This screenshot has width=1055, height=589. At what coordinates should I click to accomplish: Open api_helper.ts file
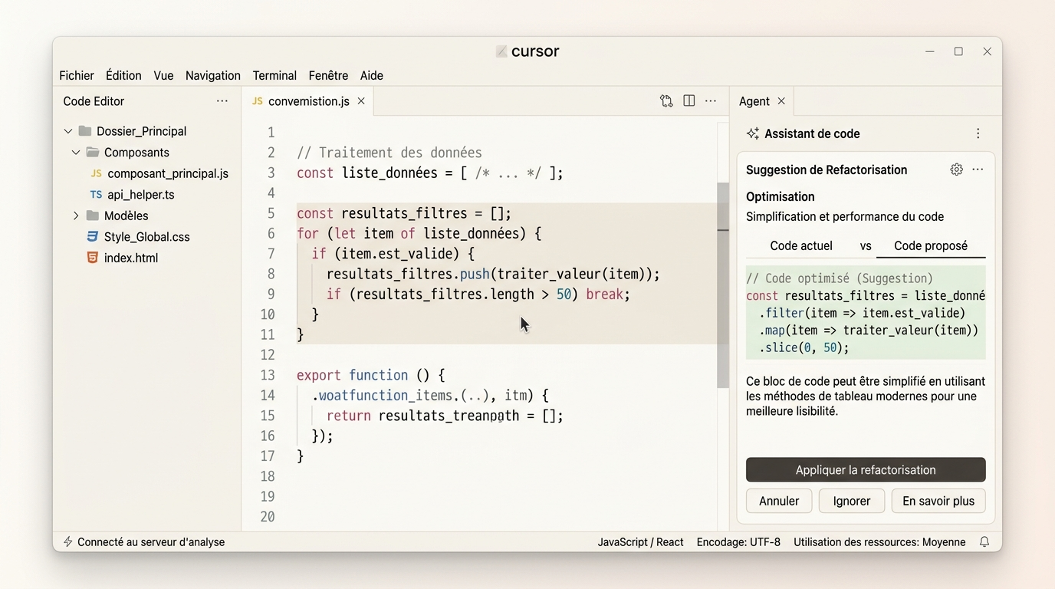point(140,195)
